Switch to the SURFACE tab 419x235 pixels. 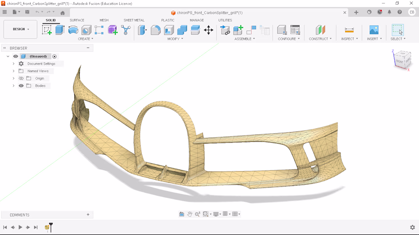pos(77,20)
